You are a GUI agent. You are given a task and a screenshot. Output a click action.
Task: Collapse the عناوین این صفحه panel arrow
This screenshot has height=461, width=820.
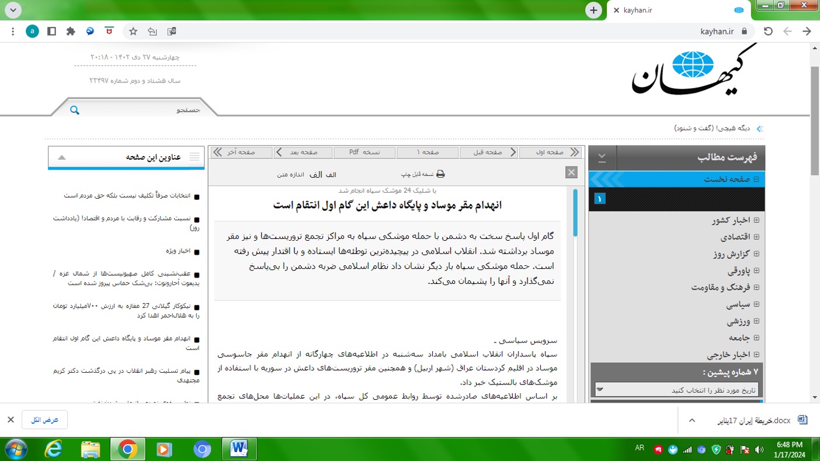62,157
